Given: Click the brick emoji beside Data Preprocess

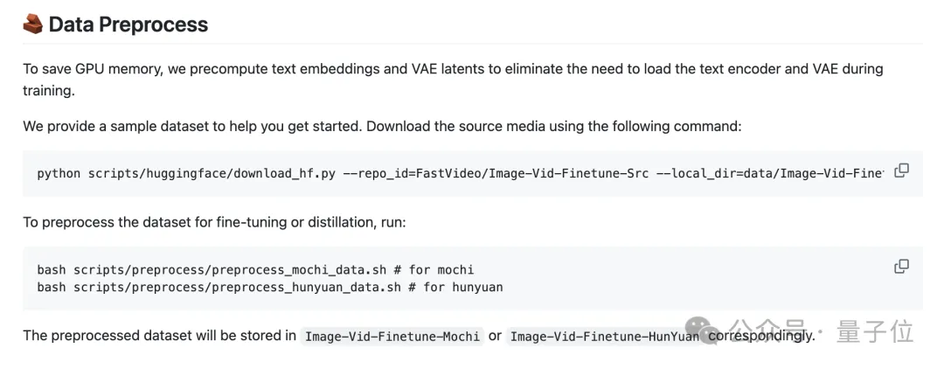Looking at the screenshot, I should pyautogui.click(x=32, y=24).
